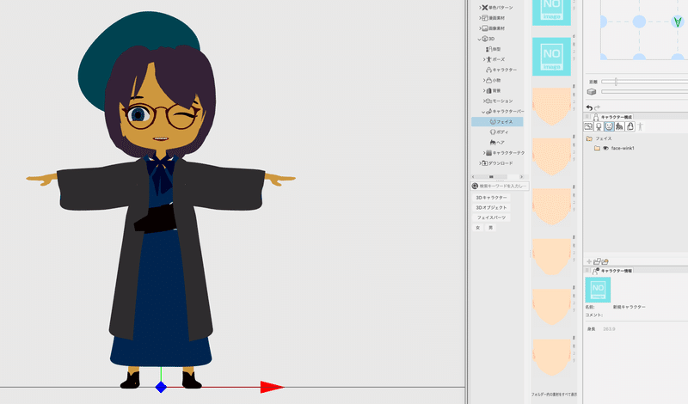688x404 pixels.
Task: Select the body type category icon
Action: coord(588,126)
